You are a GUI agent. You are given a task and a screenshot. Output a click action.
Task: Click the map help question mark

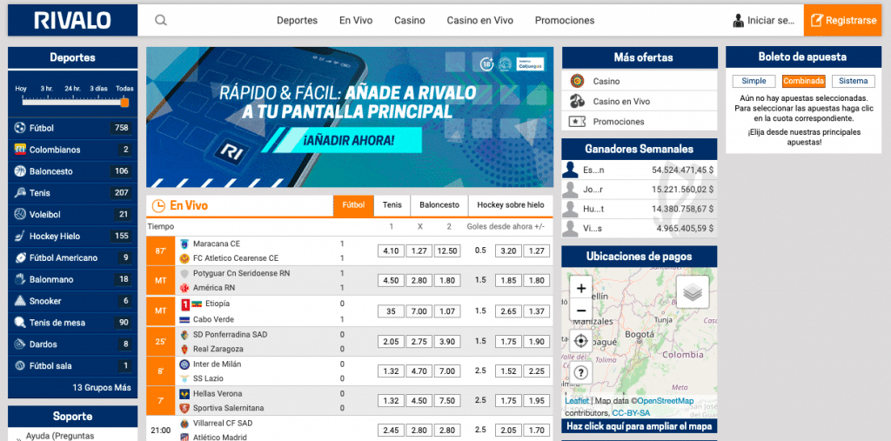tap(580, 373)
